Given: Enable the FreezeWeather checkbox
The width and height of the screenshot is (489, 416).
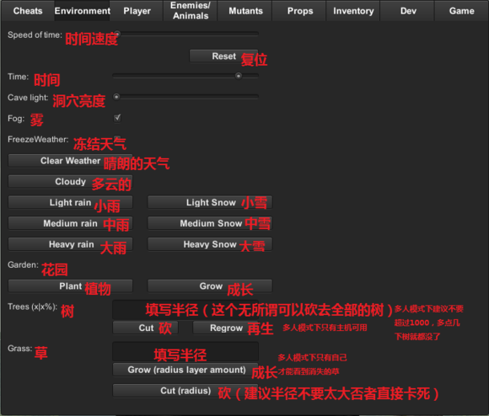Looking at the screenshot, I should tap(117, 138).
